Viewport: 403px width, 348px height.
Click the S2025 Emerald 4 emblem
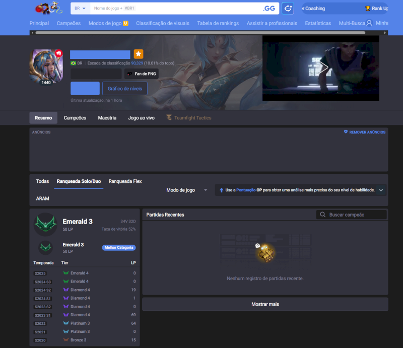pyautogui.click(x=66, y=273)
